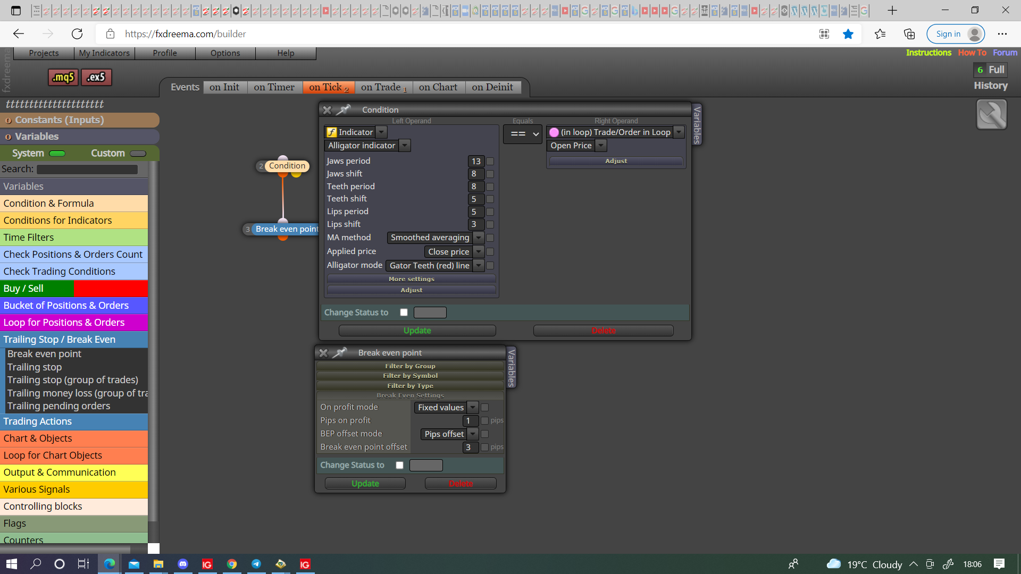Image resolution: width=1021 pixels, height=574 pixels.
Task: Click the Indicator function icon in left operand
Action: (x=332, y=132)
